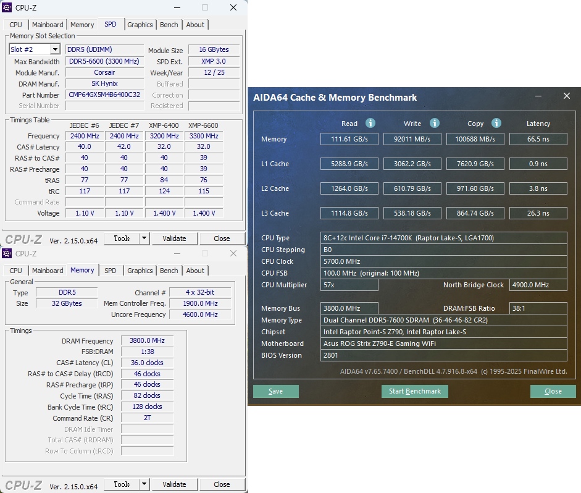Click the CPU-Z app icon in SPD window title bar
Image resolution: width=581 pixels, height=493 pixels.
pos(7,7)
